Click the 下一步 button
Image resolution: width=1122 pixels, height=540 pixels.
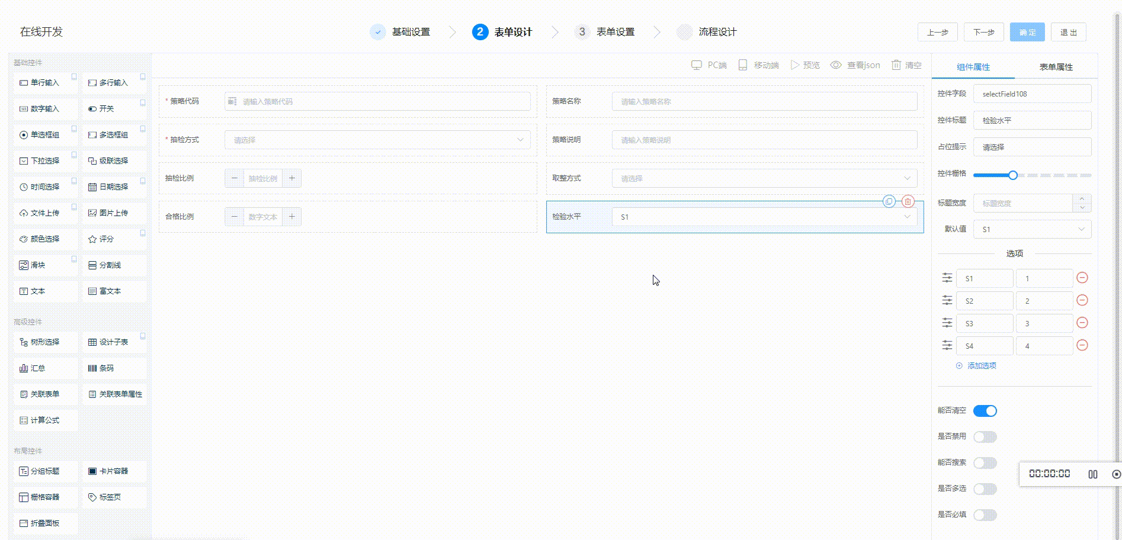pyautogui.click(x=983, y=33)
